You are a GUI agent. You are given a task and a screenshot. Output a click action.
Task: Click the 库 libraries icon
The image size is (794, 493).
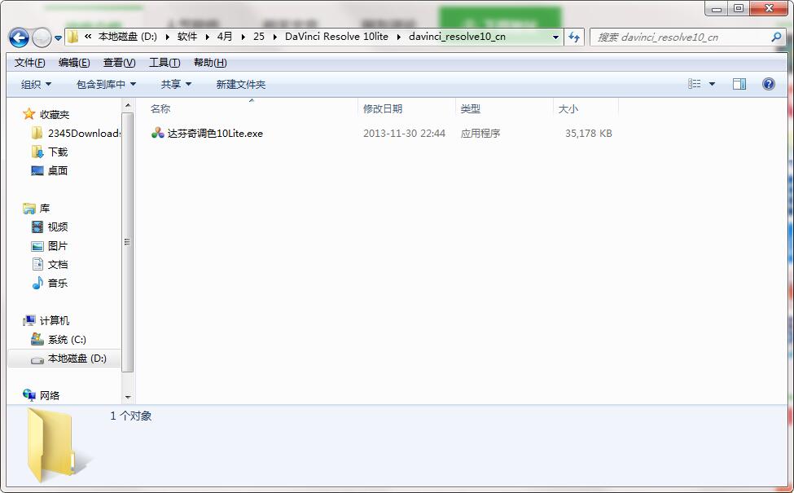pyautogui.click(x=29, y=209)
